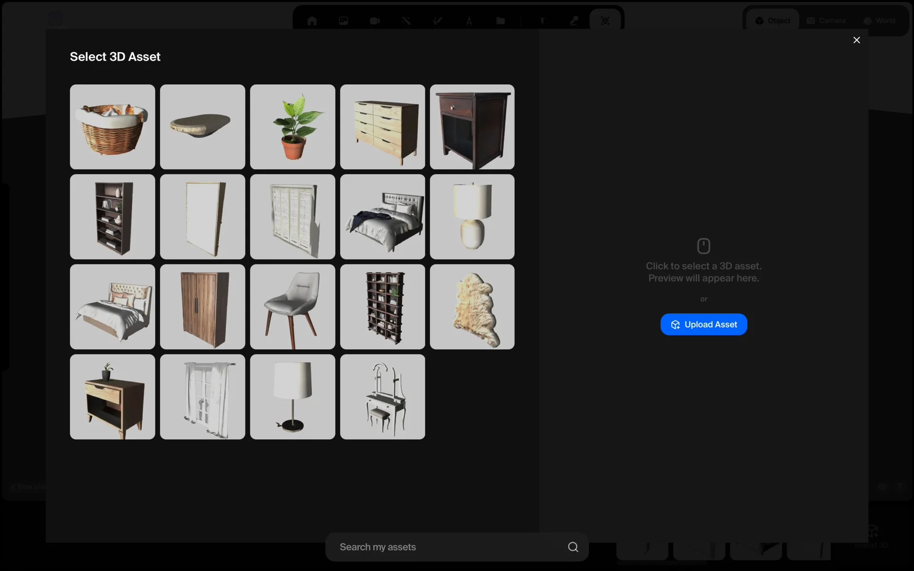Choose the potted plant asset
This screenshot has height=571, width=914.
[x=292, y=127]
